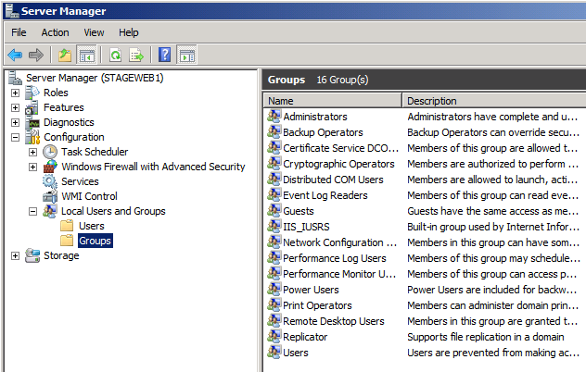Viewport: 586px width, 372px height.
Task: Open the Task Scheduler node
Action: 95,152
